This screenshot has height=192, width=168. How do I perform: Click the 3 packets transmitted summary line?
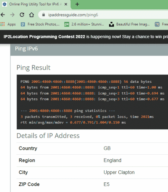point(87,117)
